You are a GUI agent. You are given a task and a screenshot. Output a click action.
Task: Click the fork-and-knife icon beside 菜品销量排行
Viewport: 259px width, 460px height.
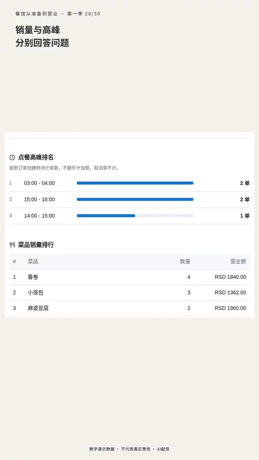(x=12, y=245)
